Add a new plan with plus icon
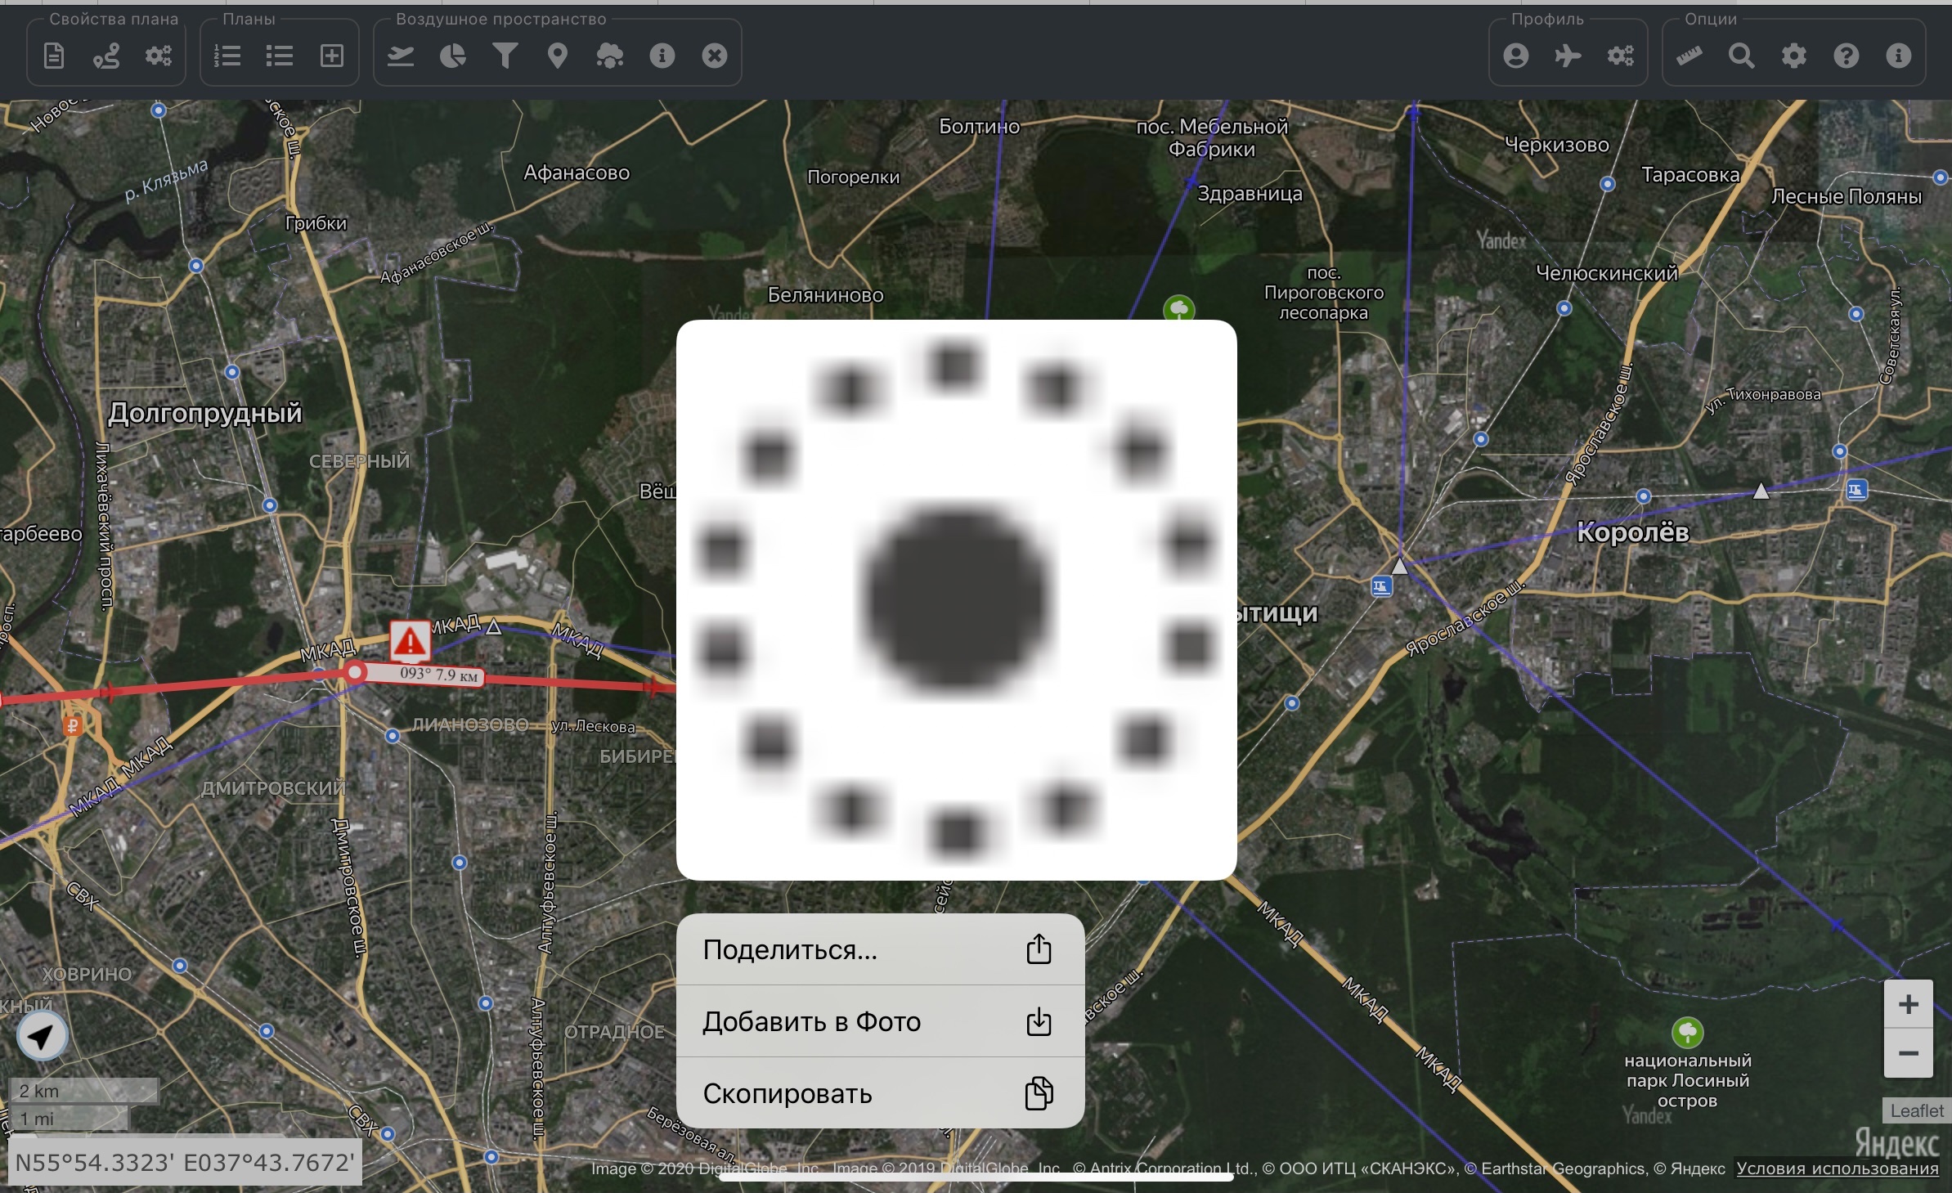Screen dimensions: 1952x1193 pos(332,56)
